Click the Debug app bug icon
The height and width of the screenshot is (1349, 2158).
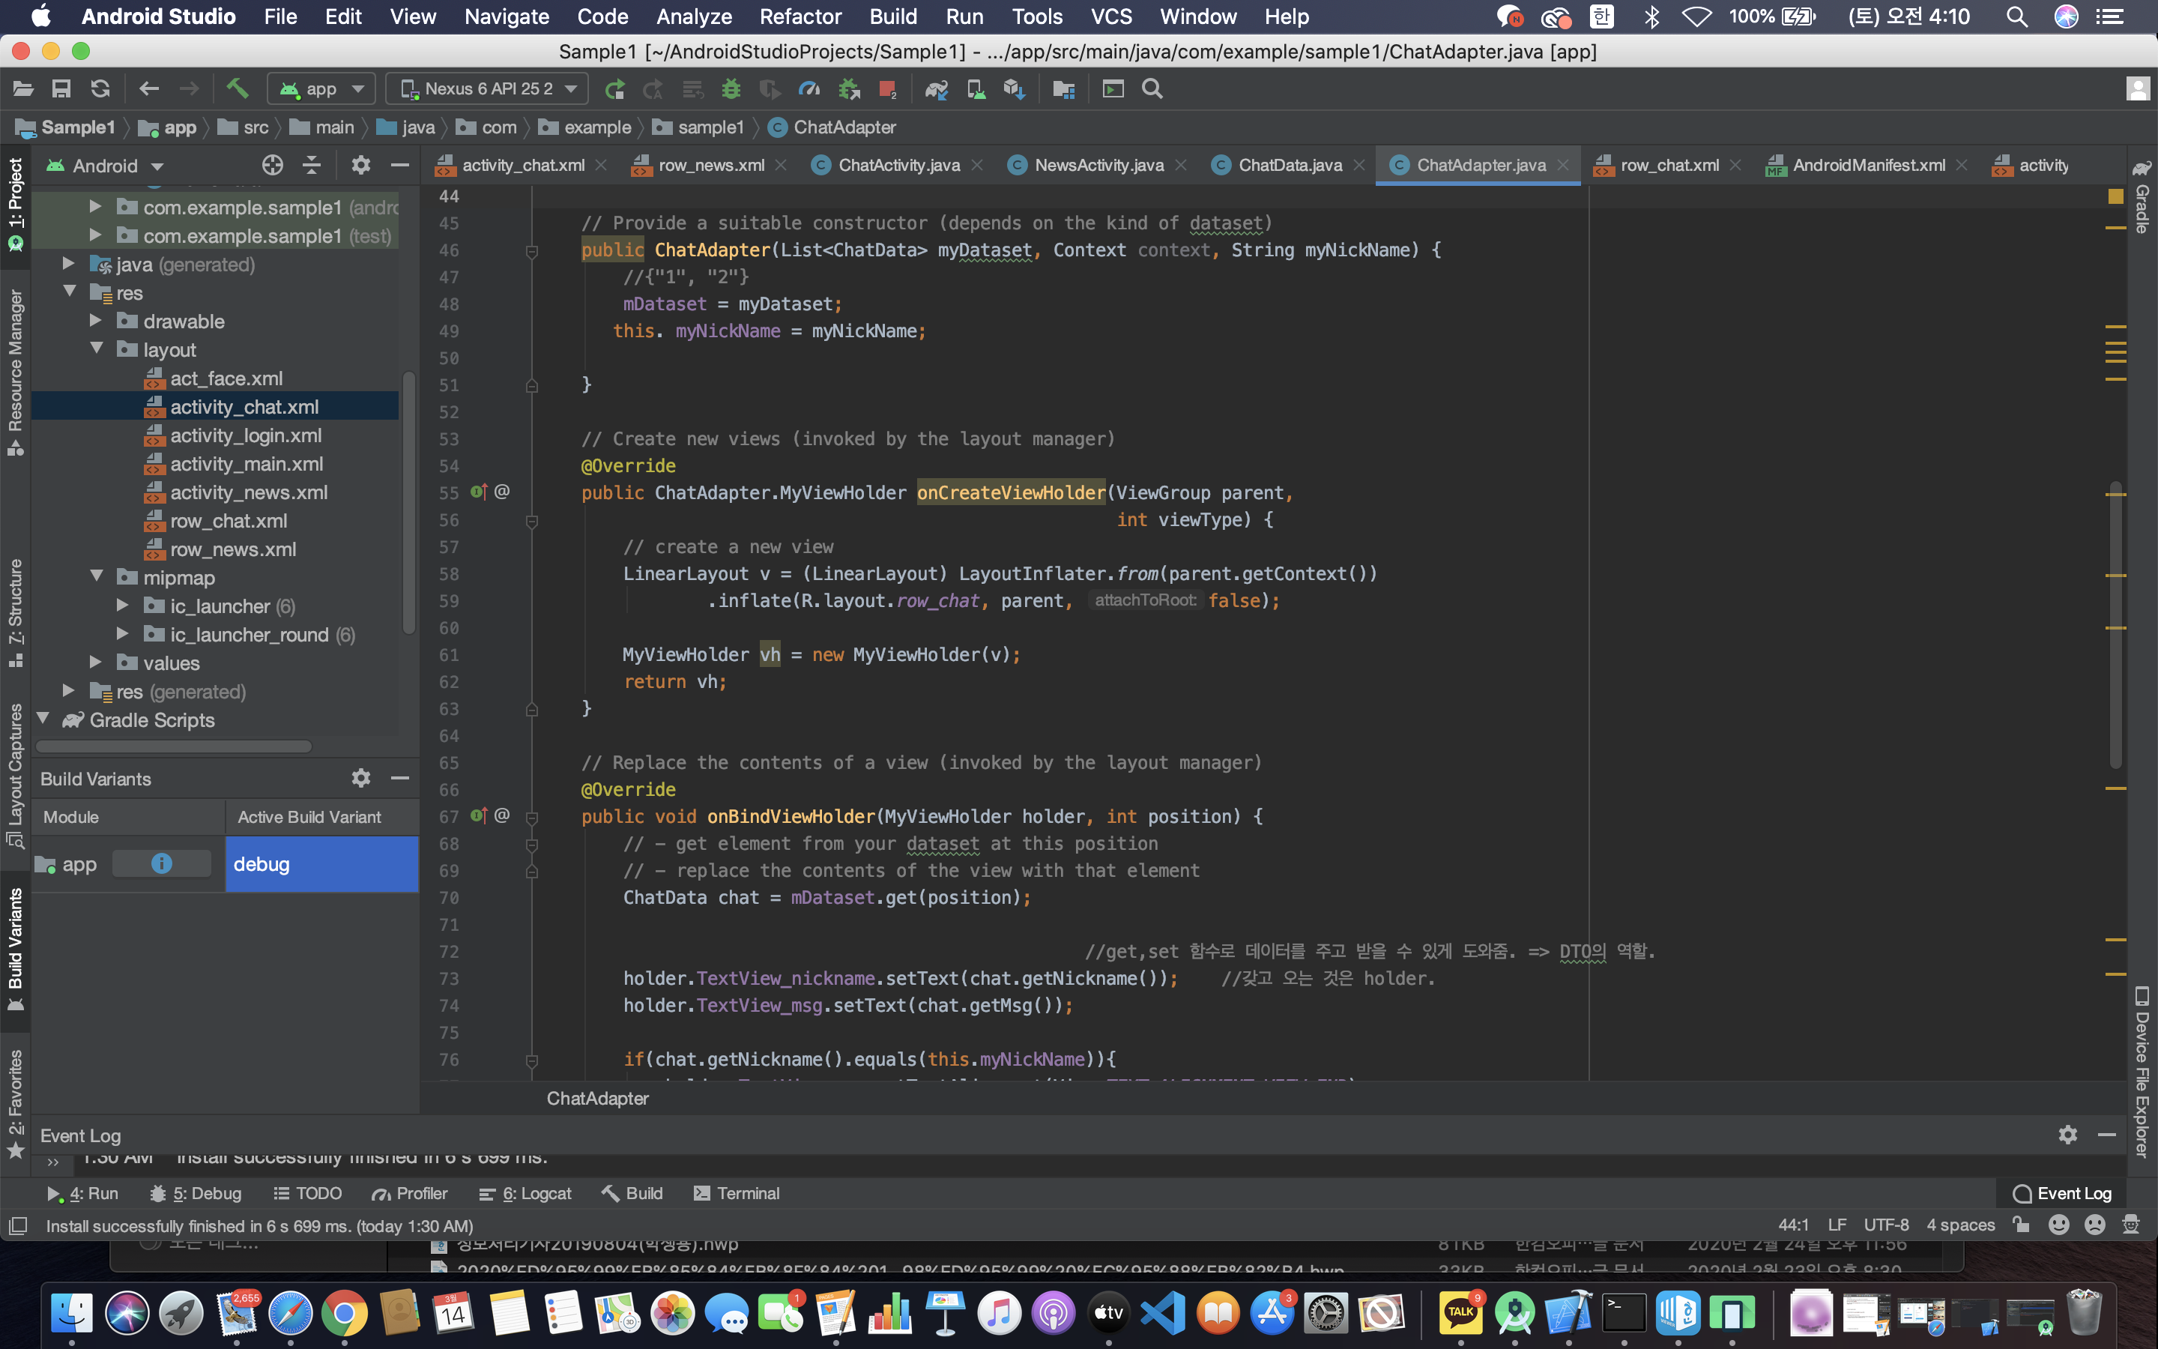click(731, 88)
